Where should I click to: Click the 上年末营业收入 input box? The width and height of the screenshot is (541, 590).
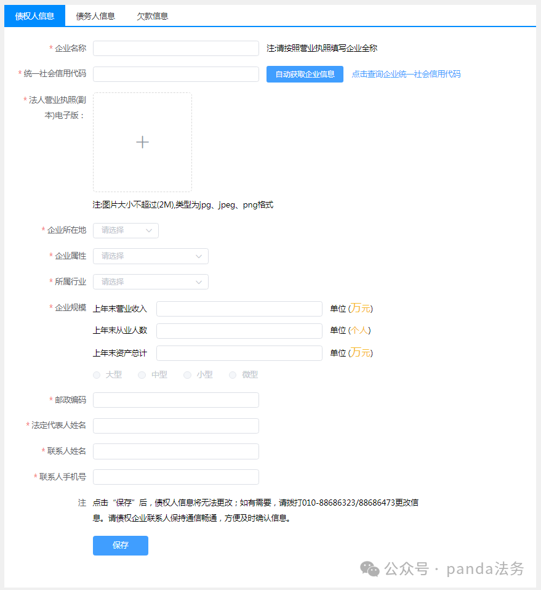(x=239, y=309)
